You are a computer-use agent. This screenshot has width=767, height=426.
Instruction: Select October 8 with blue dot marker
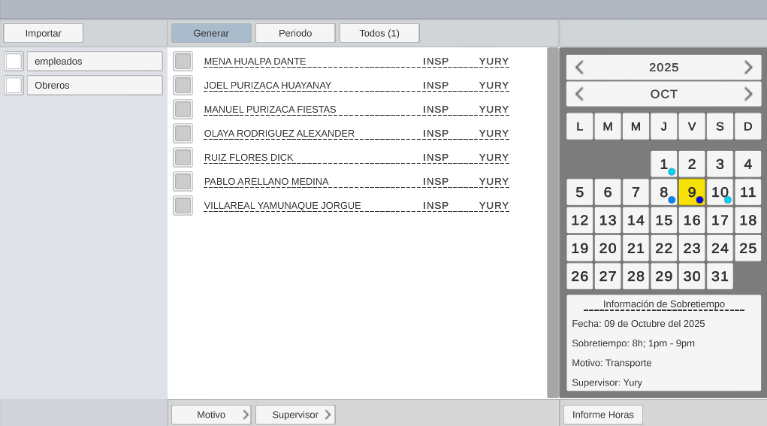[664, 192]
